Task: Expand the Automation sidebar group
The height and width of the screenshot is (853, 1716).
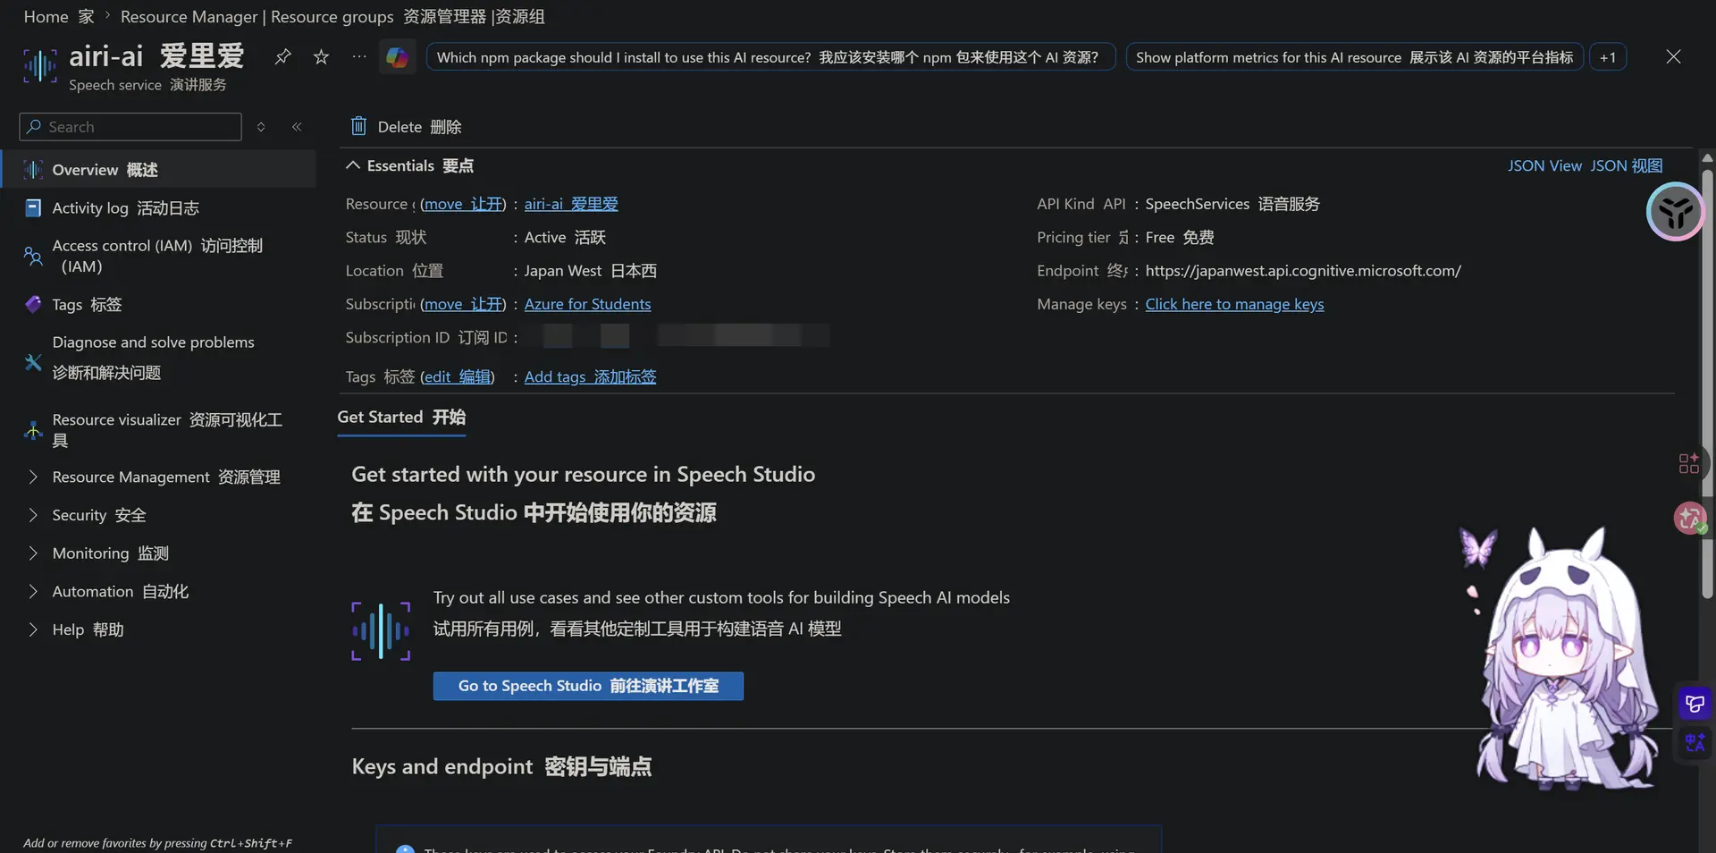Action: coord(33,592)
